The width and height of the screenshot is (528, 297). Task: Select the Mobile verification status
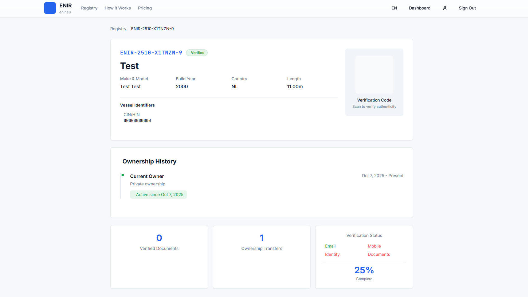click(374, 246)
